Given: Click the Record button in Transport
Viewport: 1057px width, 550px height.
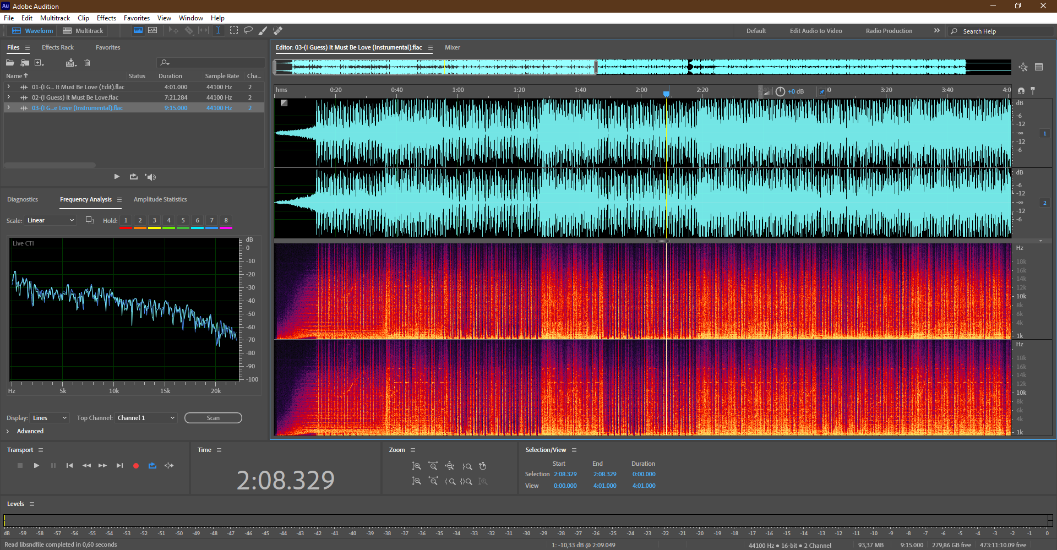Looking at the screenshot, I should [x=136, y=466].
